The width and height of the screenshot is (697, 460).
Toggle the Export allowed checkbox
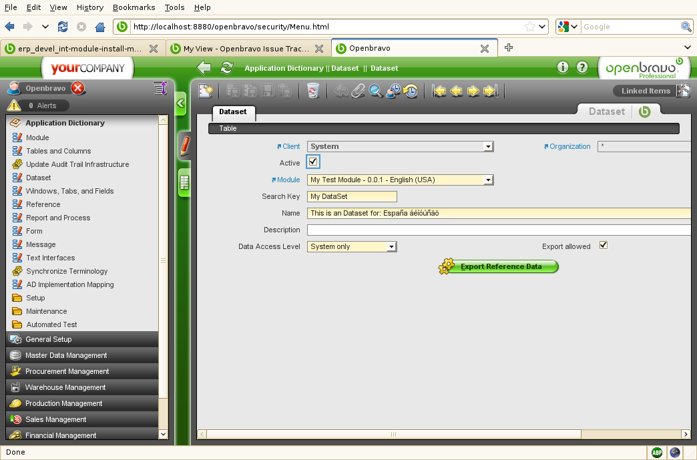pyautogui.click(x=604, y=246)
